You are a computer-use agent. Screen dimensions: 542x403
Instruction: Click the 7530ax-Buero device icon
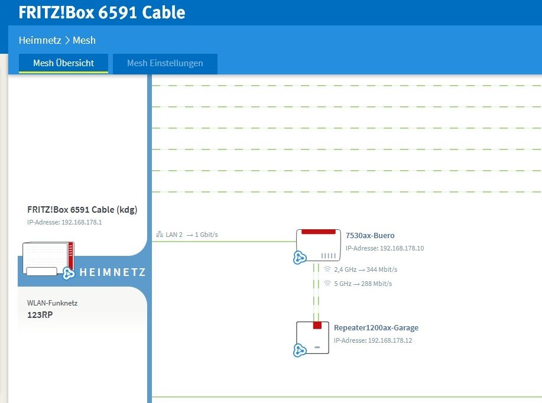[x=319, y=245]
